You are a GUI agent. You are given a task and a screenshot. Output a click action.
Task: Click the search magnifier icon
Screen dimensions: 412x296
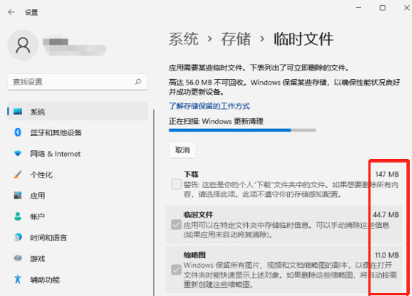coord(138,81)
